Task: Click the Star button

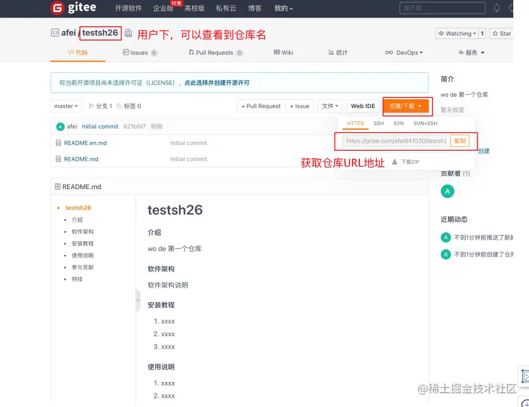Action: pyautogui.click(x=502, y=33)
